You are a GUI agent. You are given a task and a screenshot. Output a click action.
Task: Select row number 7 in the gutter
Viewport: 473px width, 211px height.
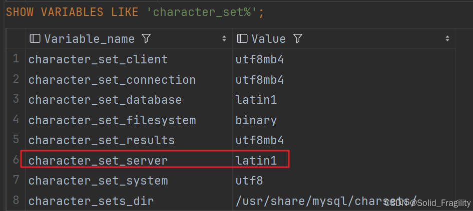coord(16,180)
